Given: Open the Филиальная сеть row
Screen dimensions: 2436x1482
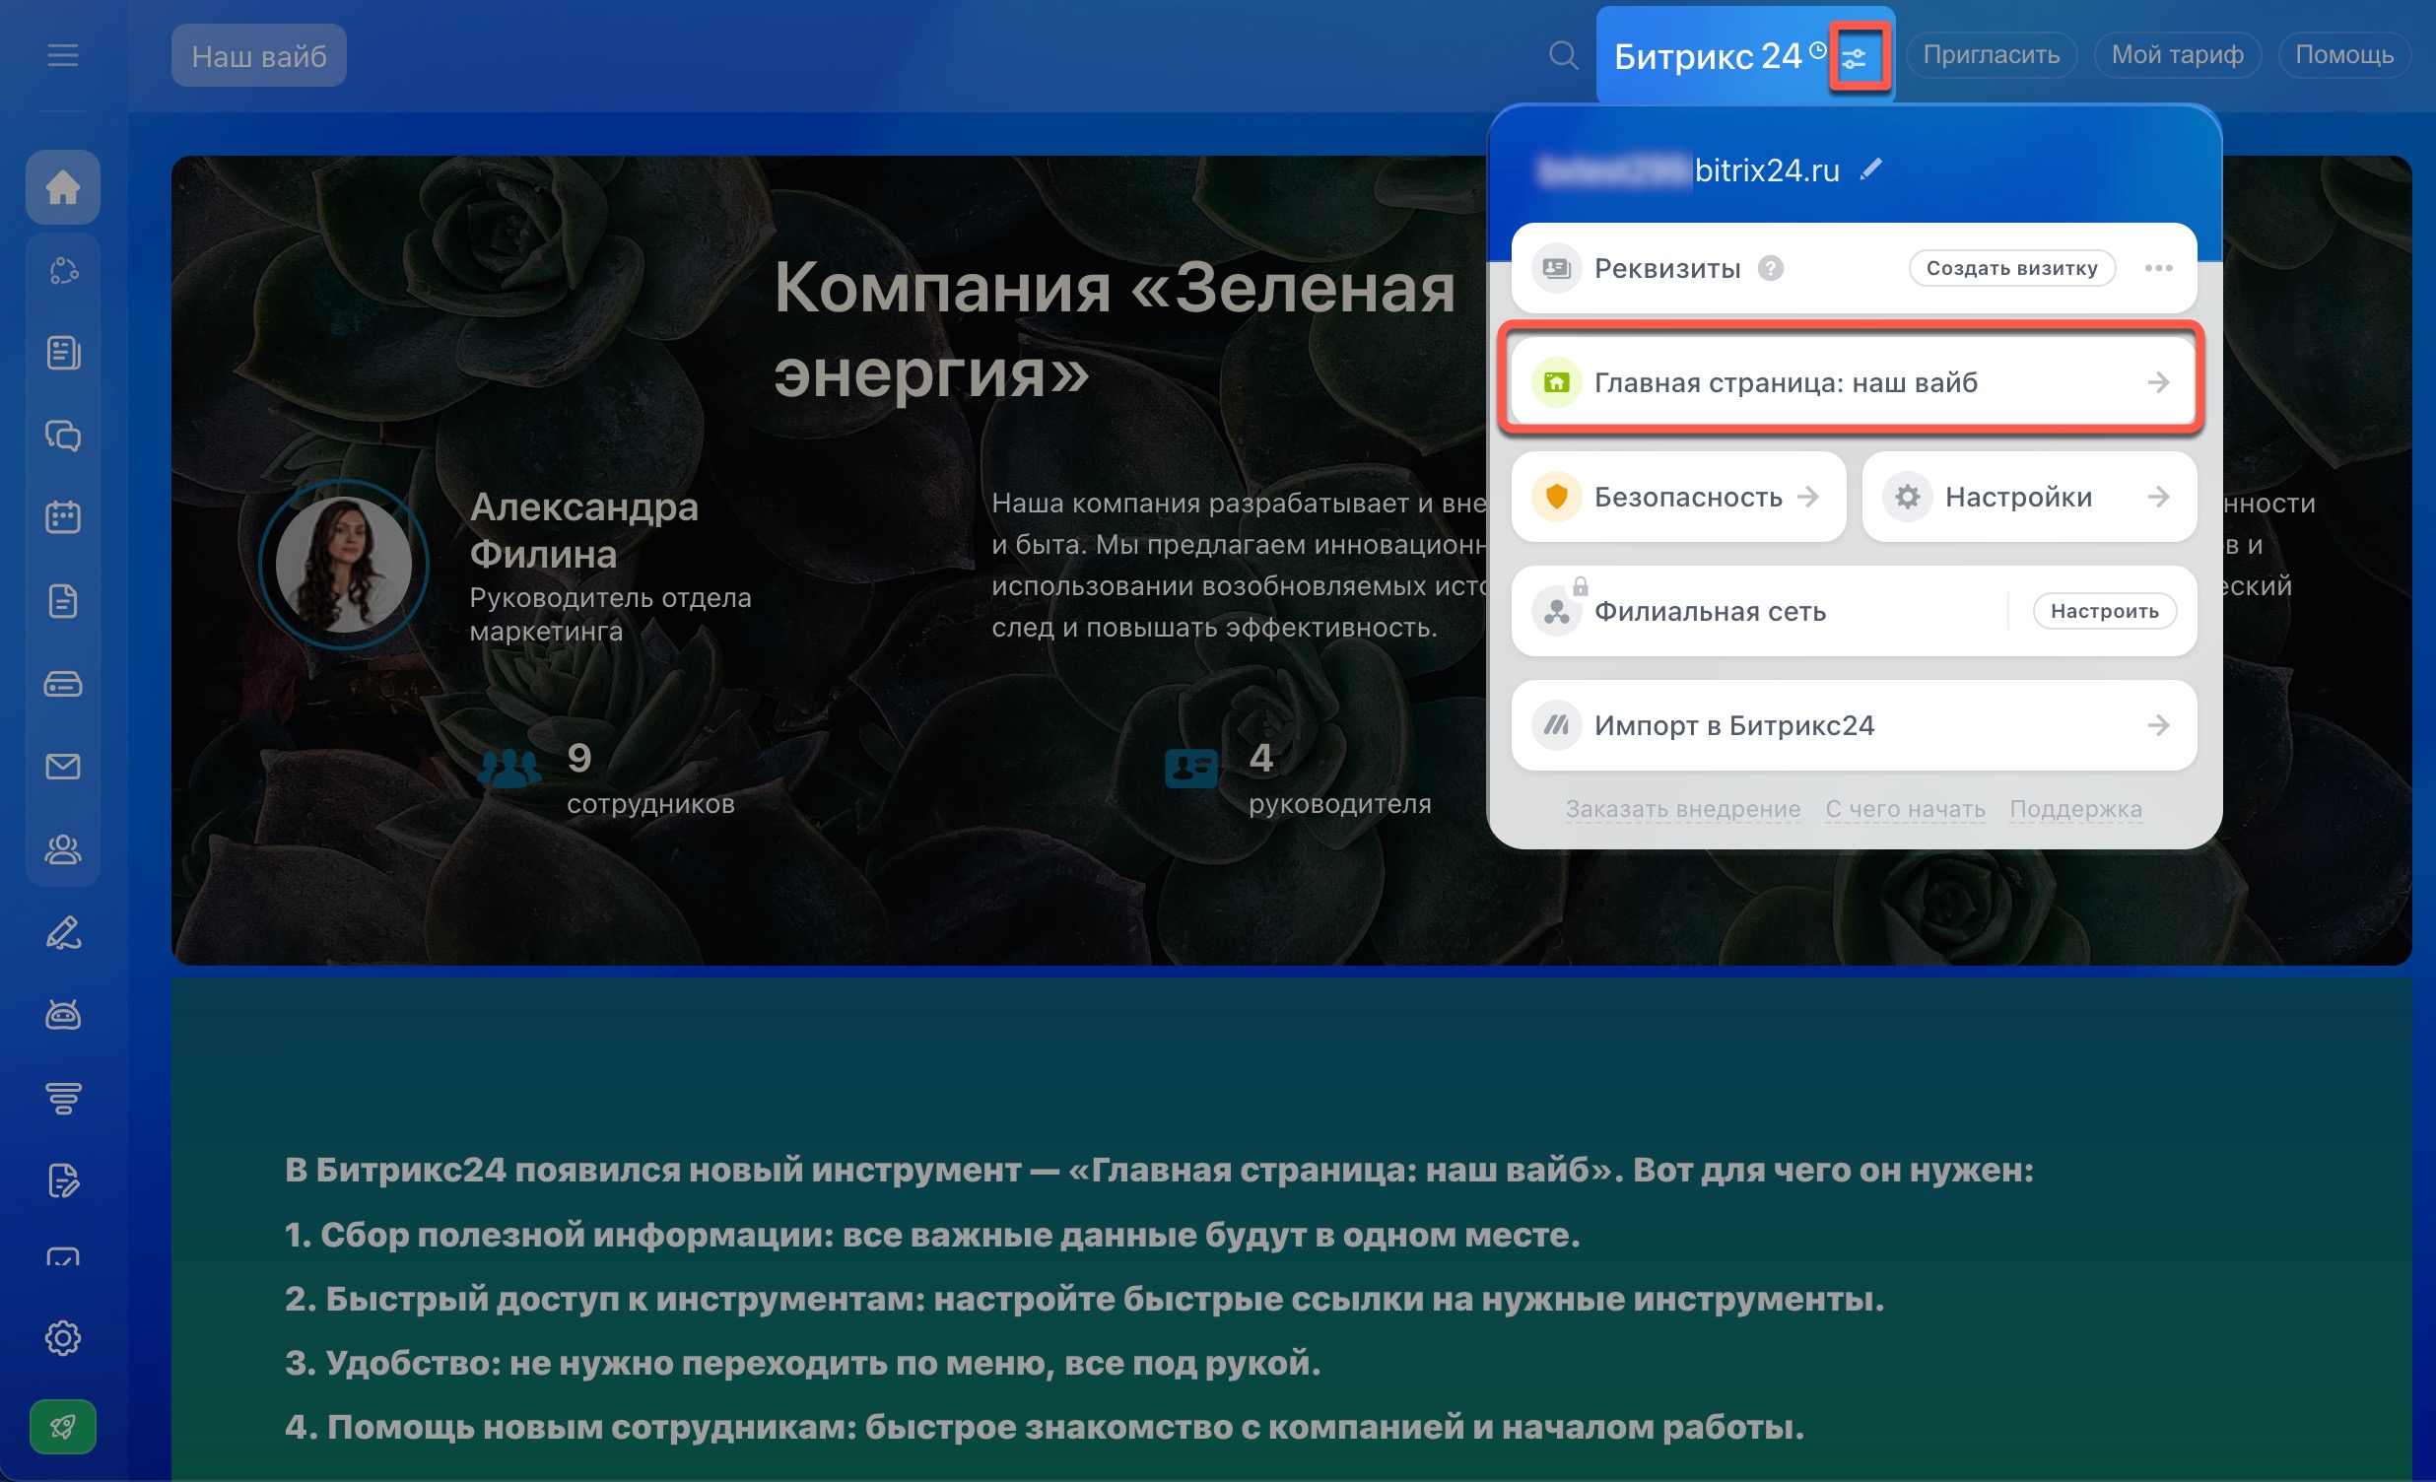Looking at the screenshot, I should pos(1854,611).
